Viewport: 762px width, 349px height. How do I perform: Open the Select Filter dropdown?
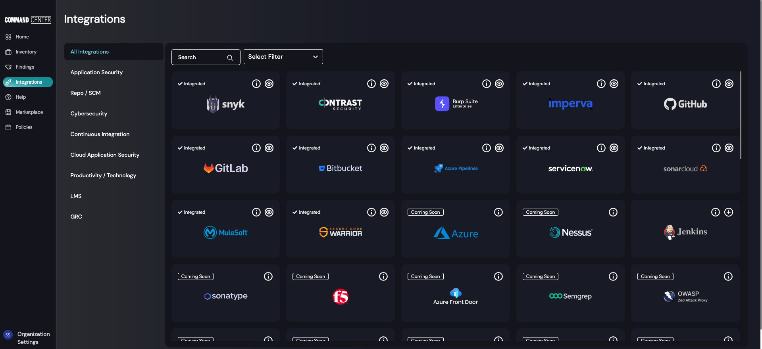click(283, 57)
